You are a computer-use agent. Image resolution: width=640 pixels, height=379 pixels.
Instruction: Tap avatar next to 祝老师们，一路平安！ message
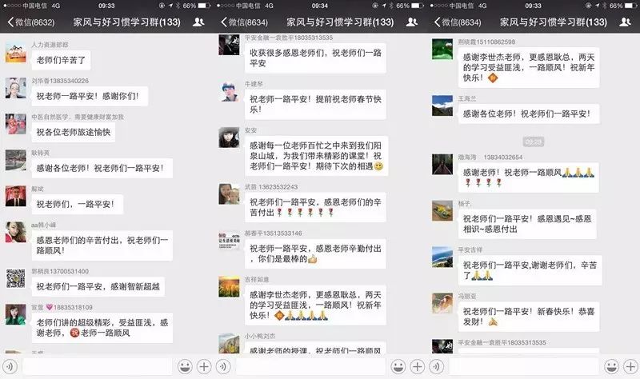pos(16,196)
